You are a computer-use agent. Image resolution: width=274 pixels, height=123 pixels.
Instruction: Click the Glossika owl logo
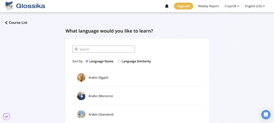(9, 6)
